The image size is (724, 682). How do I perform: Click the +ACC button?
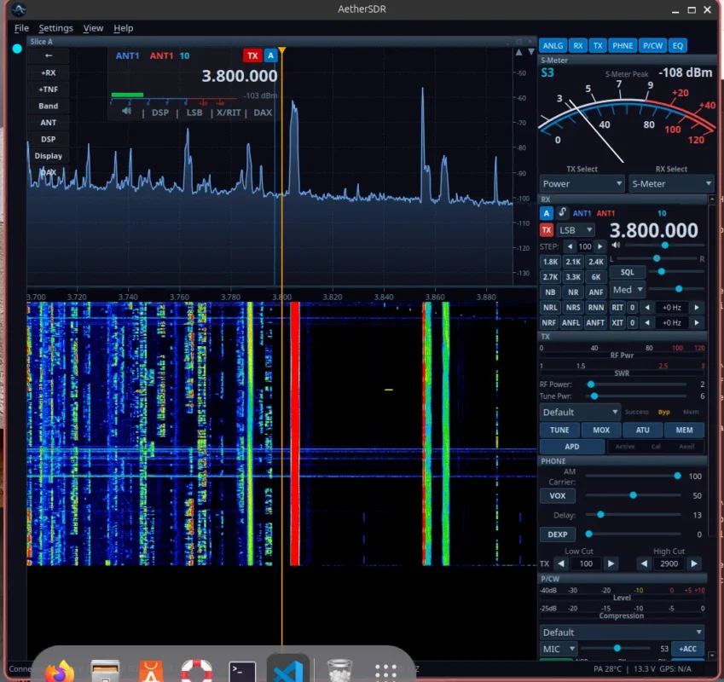[687, 649]
